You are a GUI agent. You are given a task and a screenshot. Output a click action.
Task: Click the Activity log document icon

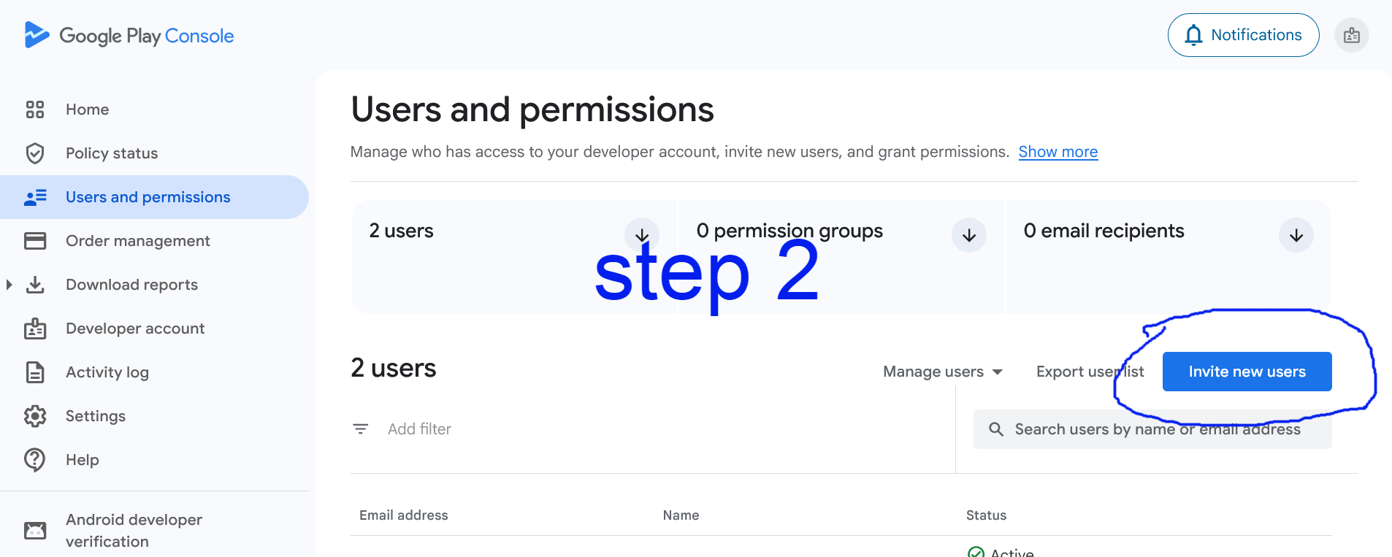35,372
